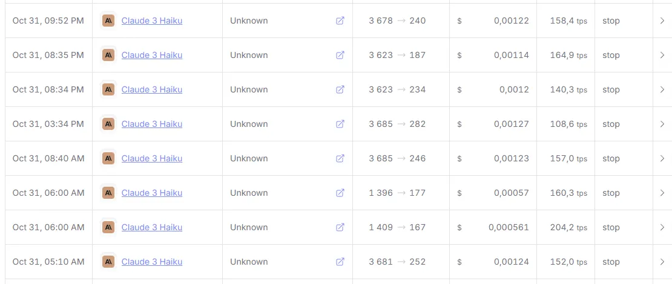Expand details chevron for 09:52 PM row
672x284 pixels.
click(x=662, y=21)
